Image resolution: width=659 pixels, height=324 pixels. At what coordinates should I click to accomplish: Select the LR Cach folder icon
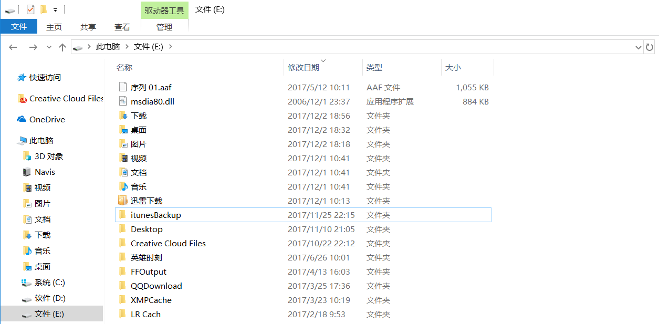[123, 314]
